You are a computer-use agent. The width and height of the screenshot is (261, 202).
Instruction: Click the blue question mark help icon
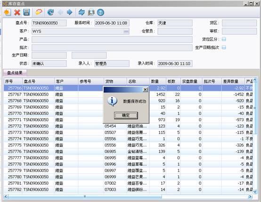[x=100, y=12]
